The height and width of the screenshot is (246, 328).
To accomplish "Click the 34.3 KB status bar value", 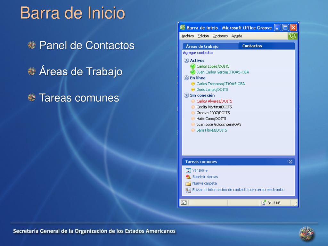I will pyautogui.click(x=274, y=203).
